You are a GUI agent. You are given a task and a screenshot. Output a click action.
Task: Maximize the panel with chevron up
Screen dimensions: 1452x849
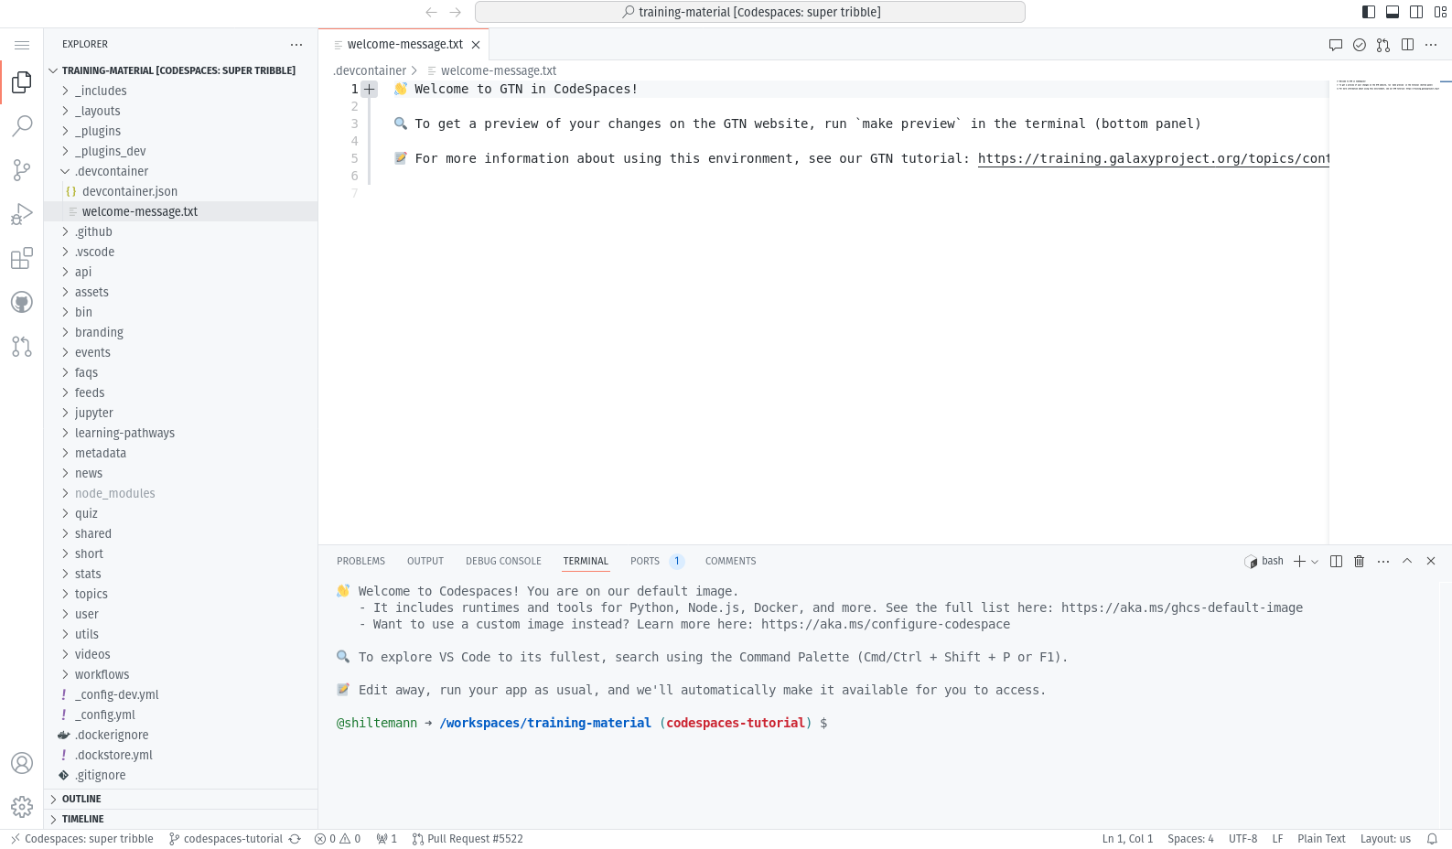click(1407, 561)
